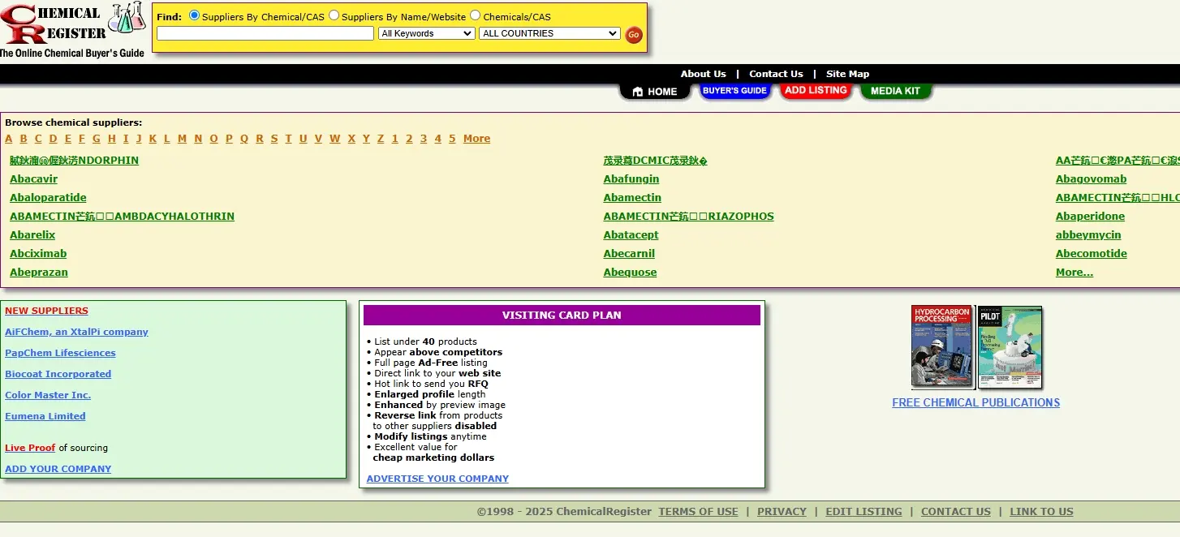Browse suppliers starting with letter M
This screenshot has height=537, width=1180.
tap(182, 139)
